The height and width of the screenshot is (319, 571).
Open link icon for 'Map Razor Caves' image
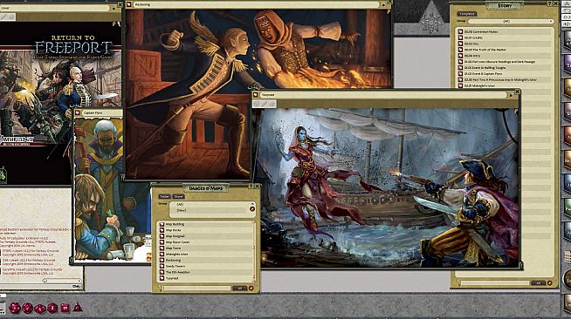pyautogui.click(x=162, y=242)
